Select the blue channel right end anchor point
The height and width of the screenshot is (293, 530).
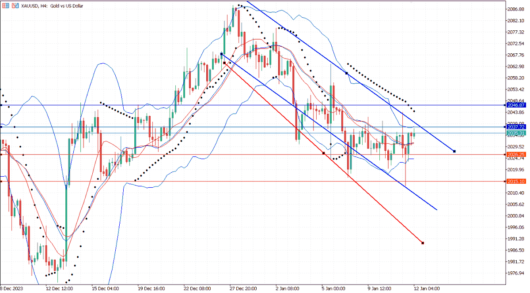tap(454, 152)
